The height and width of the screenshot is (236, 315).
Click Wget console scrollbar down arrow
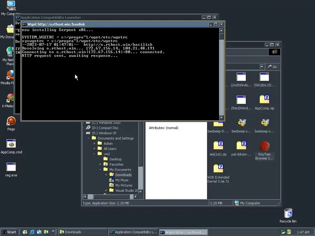(x=221, y=118)
